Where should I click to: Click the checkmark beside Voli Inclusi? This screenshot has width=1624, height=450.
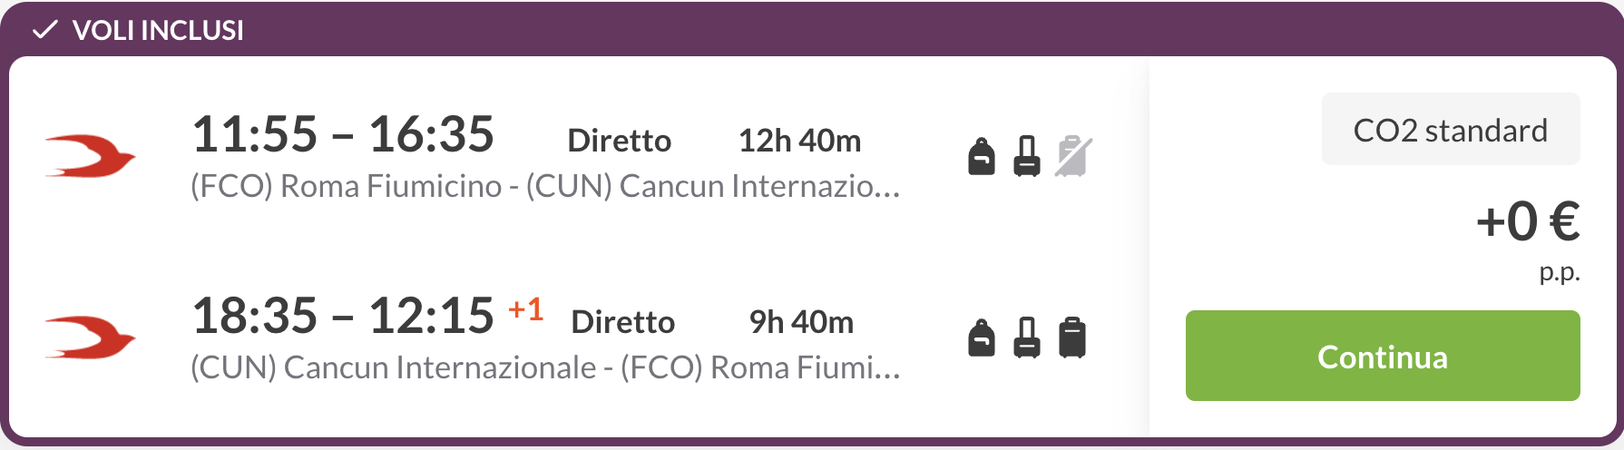[44, 30]
